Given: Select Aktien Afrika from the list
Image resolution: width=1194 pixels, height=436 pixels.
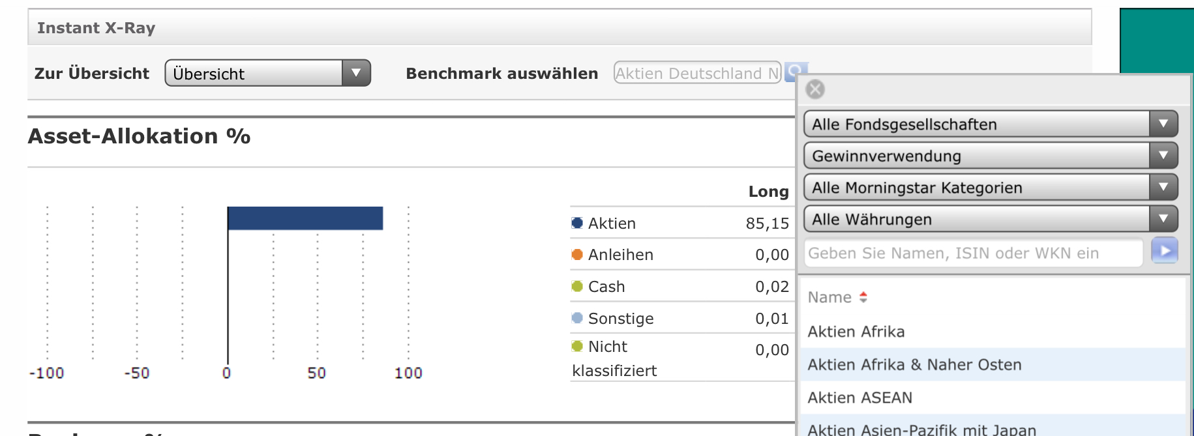Looking at the screenshot, I should tap(856, 332).
